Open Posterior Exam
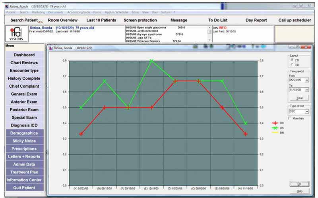 (24, 110)
